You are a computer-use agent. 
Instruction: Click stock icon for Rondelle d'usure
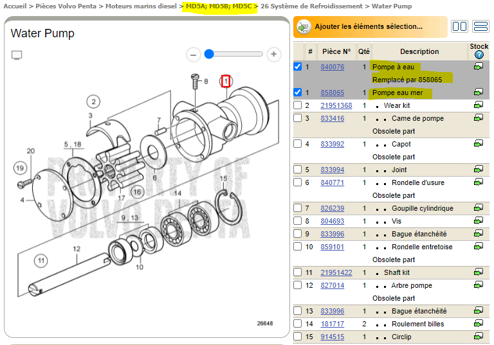[479, 182]
